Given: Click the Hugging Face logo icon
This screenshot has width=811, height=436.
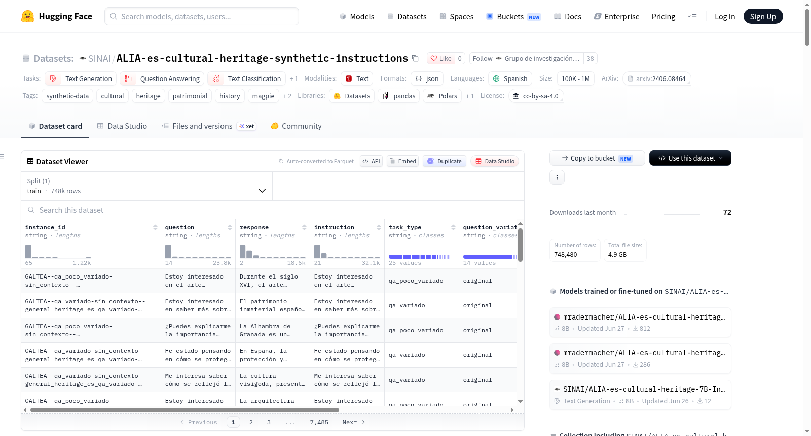Looking at the screenshot, I should (28, 16).
